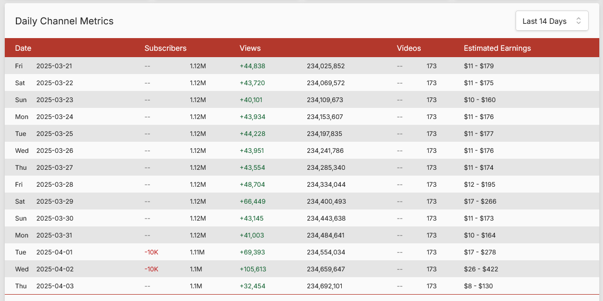
Task: Click the +69,393 views gain value
Action: 252,252
